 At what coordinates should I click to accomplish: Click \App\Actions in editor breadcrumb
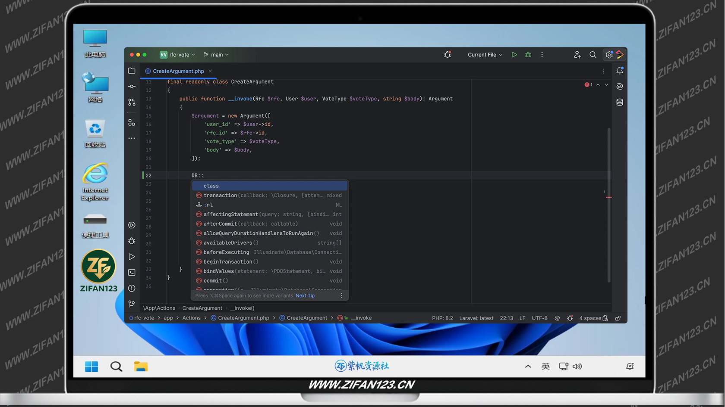pos(159,308)
